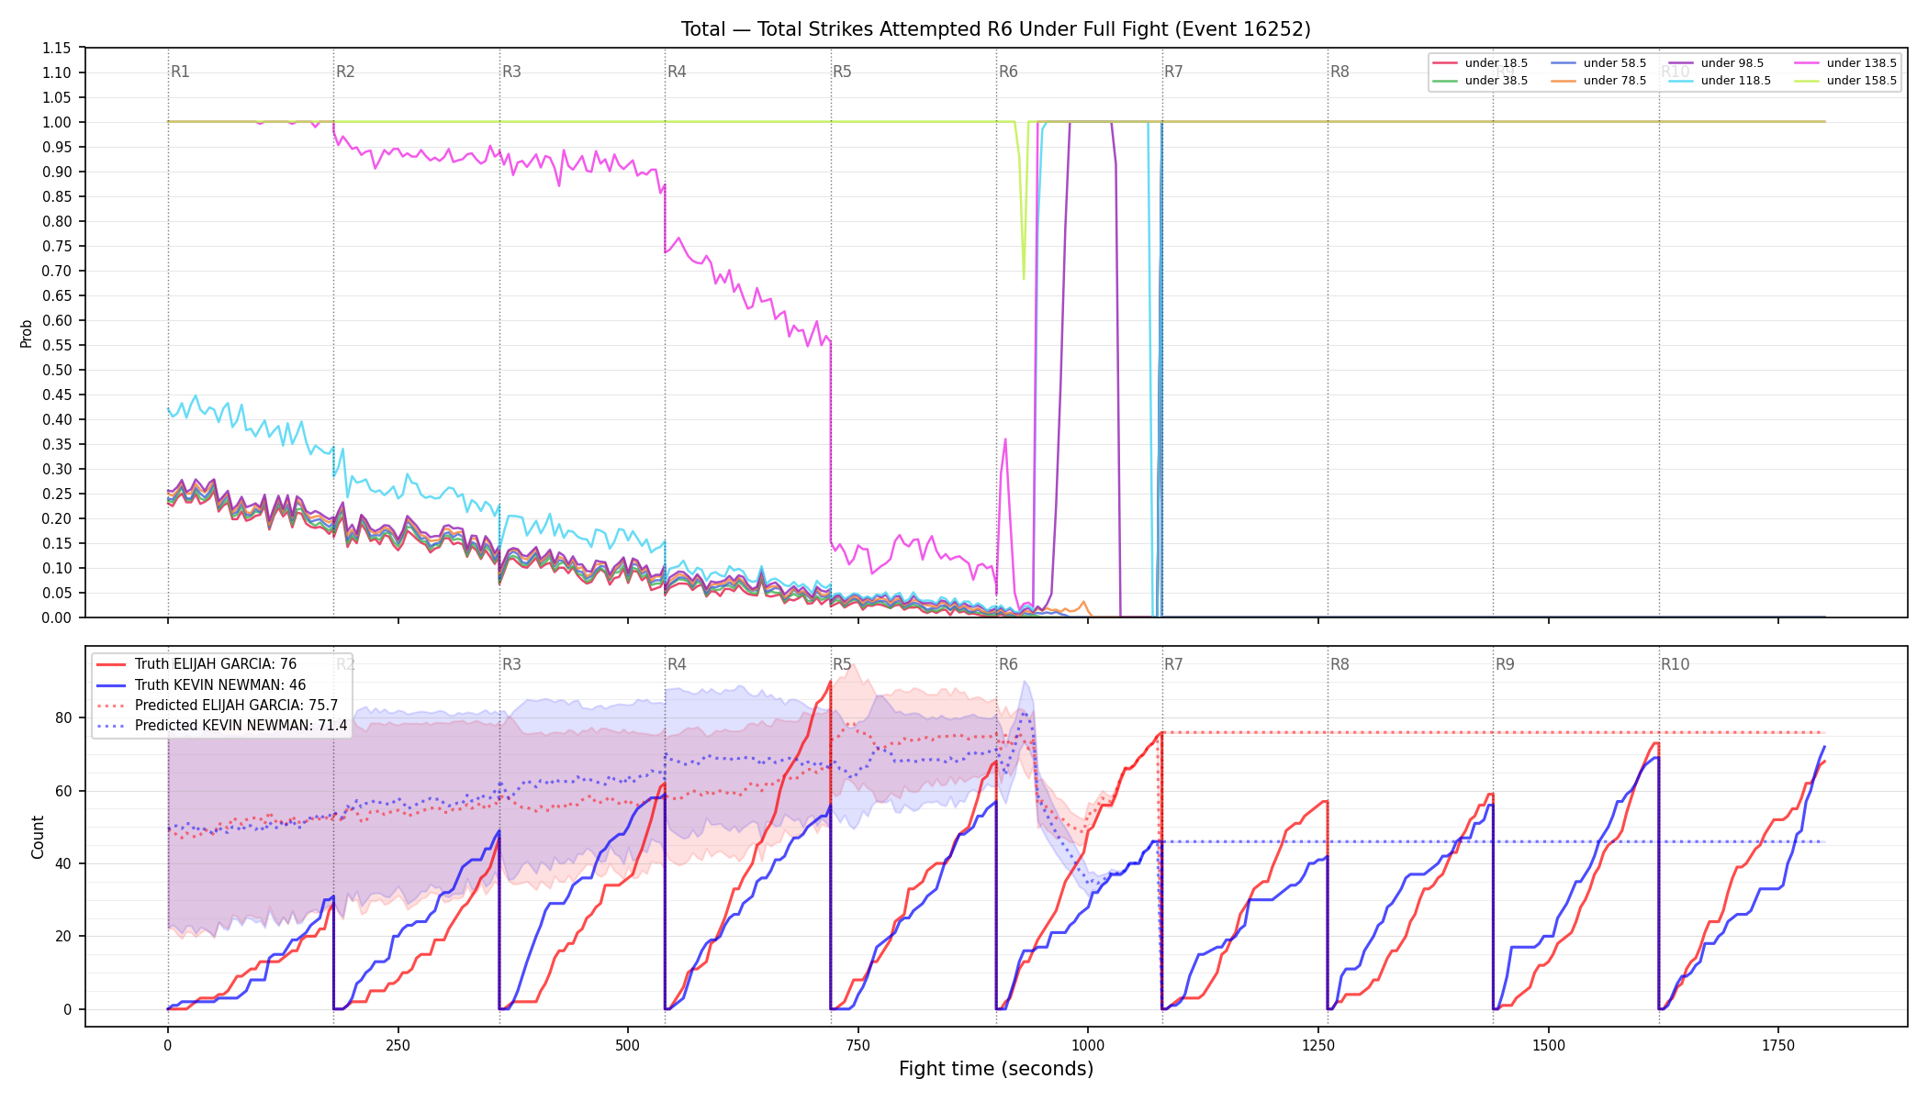Click the 'Prob' y-axis label
The image size is (1928, 1101).
point(27,333)
